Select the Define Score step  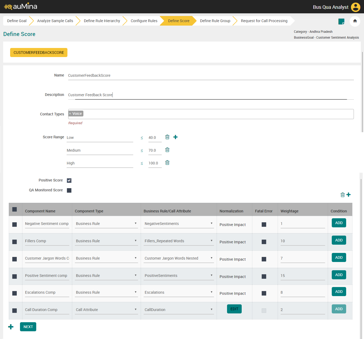tap(179, 21)
